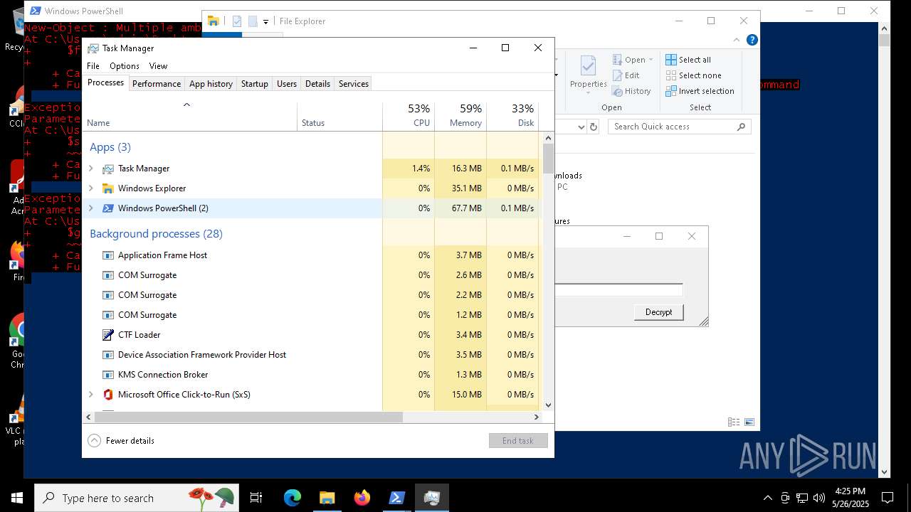This screenshot has height=512, width=911.
Task: Click the PowerShell taskbar icon
Action: (x=397, y=498)
